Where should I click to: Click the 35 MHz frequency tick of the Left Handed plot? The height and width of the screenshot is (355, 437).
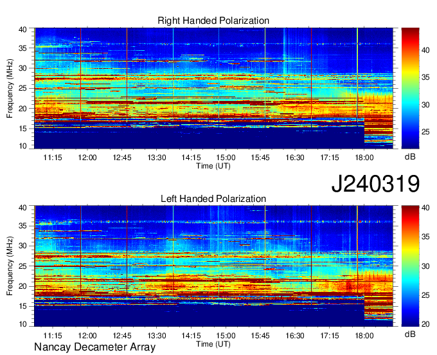click(x=23, y=226)
